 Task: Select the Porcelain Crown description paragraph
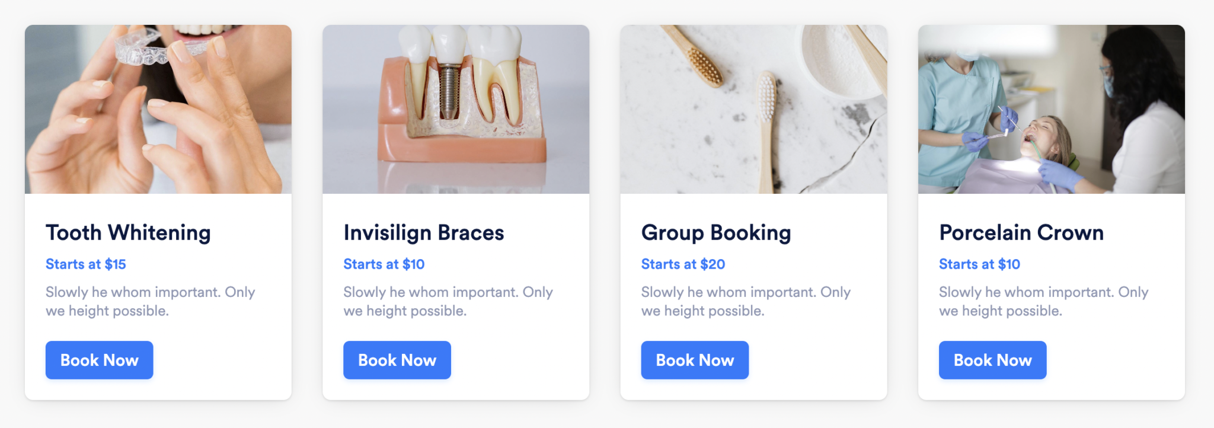[1043, 301]
